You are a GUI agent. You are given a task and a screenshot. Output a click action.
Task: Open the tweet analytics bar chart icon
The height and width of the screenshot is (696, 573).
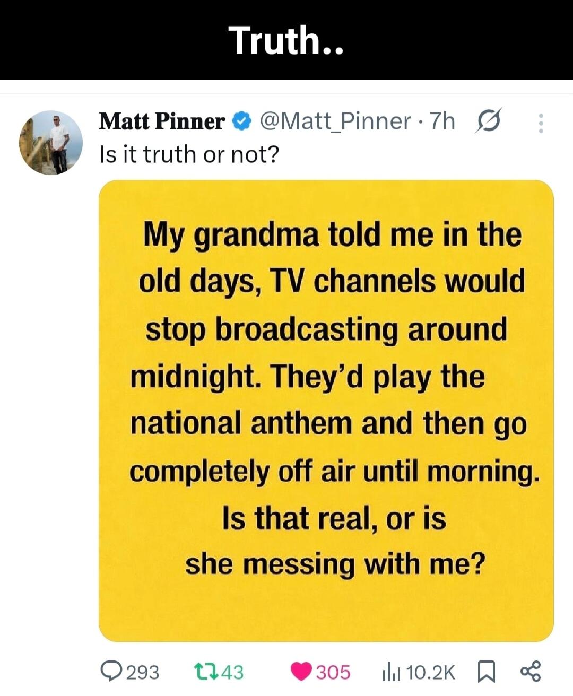391,672
